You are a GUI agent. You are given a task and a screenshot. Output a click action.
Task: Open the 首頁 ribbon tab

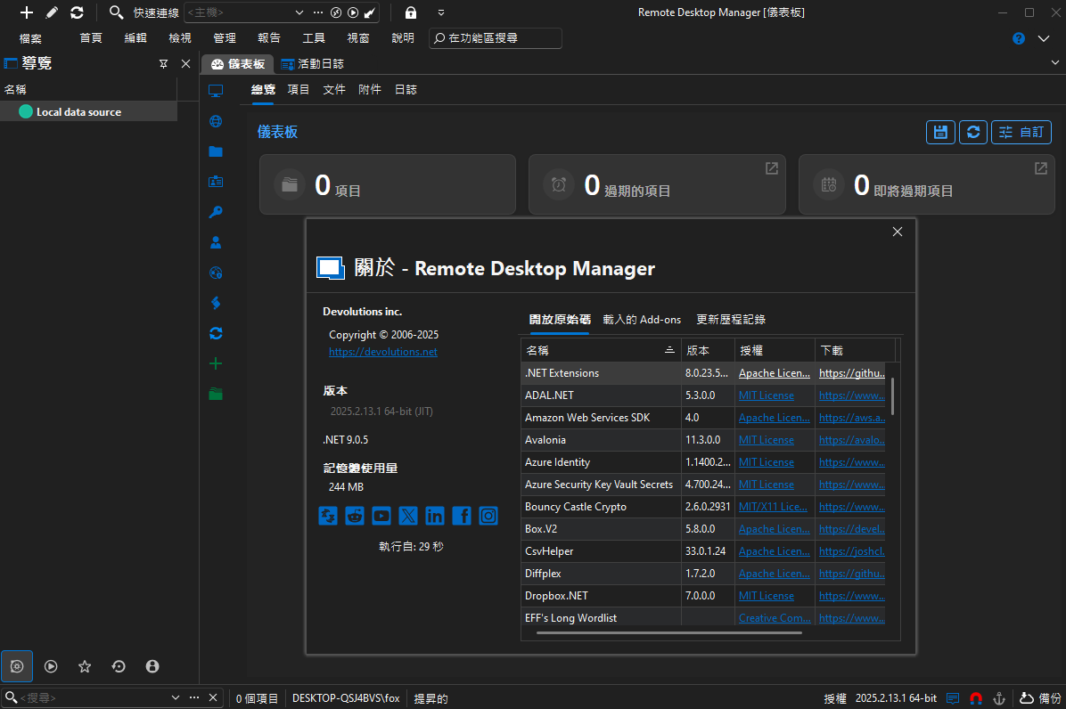(x=90, y=38)
